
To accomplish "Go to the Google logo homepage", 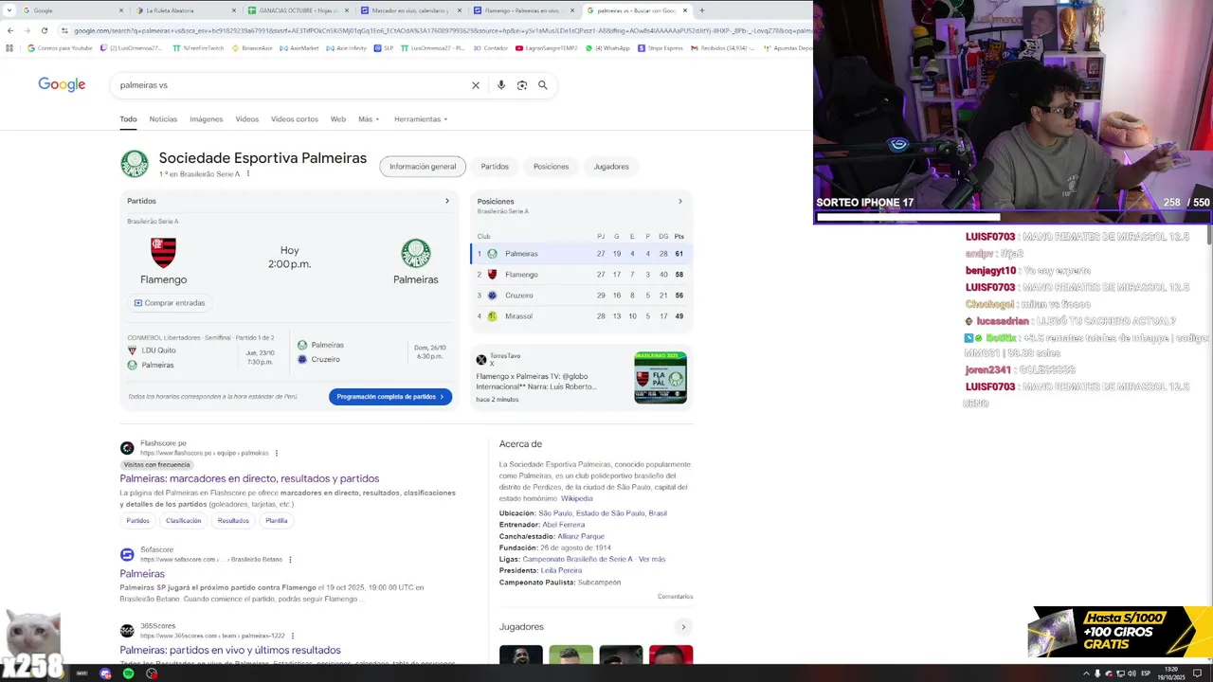I will [x=62, y=84].
